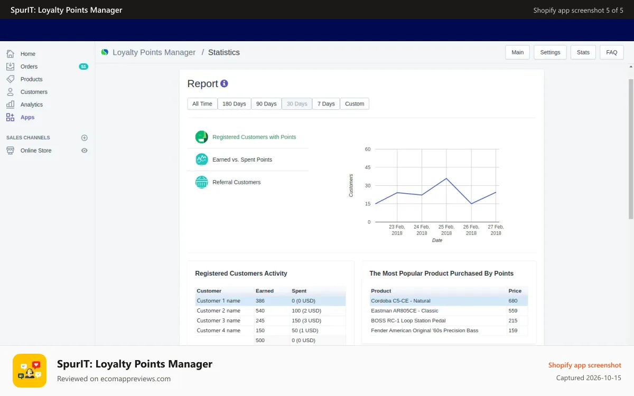Click the Orders inbox icon
Screen dimensions: 634x396
[11, 67]
